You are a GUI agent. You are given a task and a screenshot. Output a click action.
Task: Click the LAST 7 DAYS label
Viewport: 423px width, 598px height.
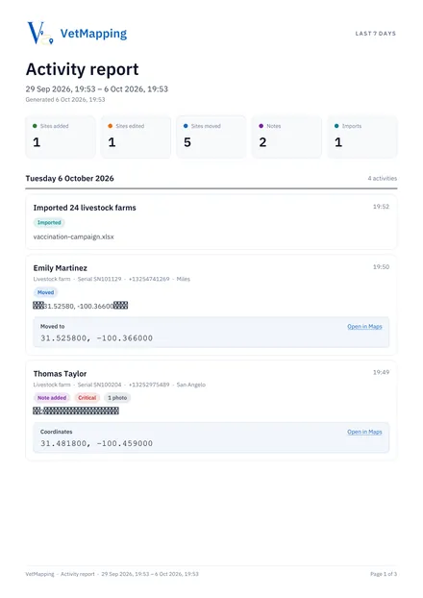[375, 34]
